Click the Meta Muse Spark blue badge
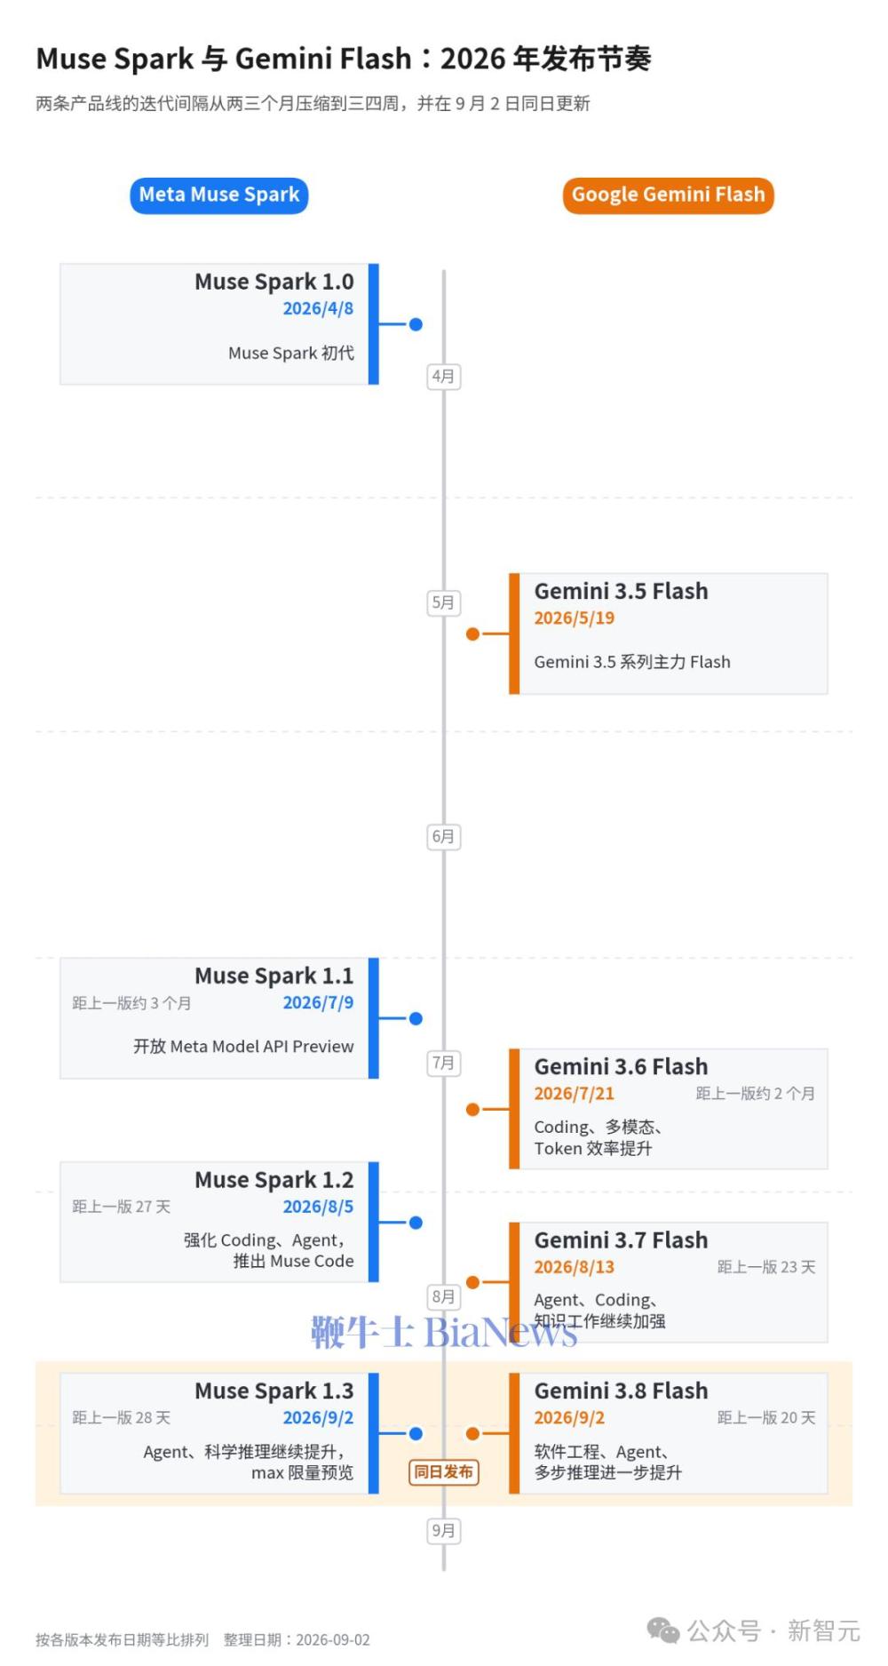888x1666 pixels. pos(219,195)
